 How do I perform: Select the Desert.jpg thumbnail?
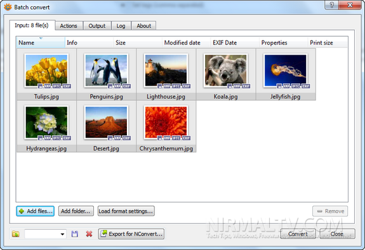coord(106,122)
